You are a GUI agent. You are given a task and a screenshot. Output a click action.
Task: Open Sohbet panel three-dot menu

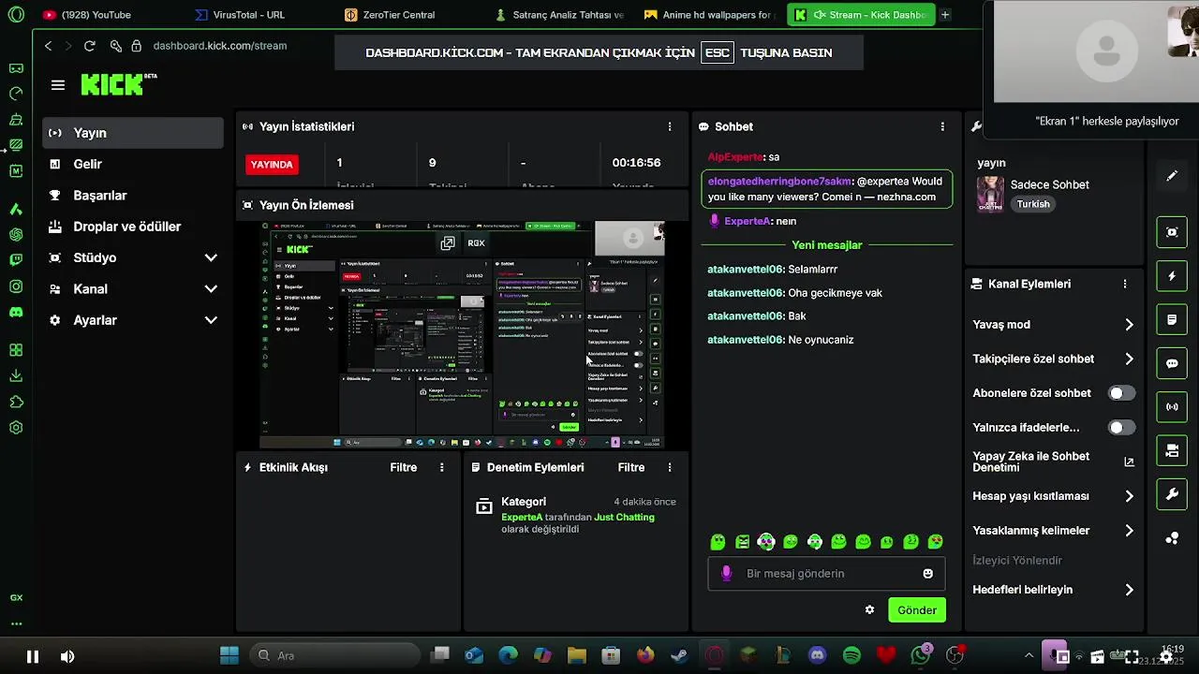tap(942, 126)
